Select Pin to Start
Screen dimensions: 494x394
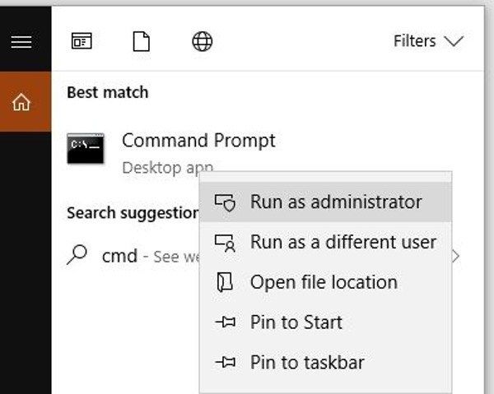click(x=326, y=322)
